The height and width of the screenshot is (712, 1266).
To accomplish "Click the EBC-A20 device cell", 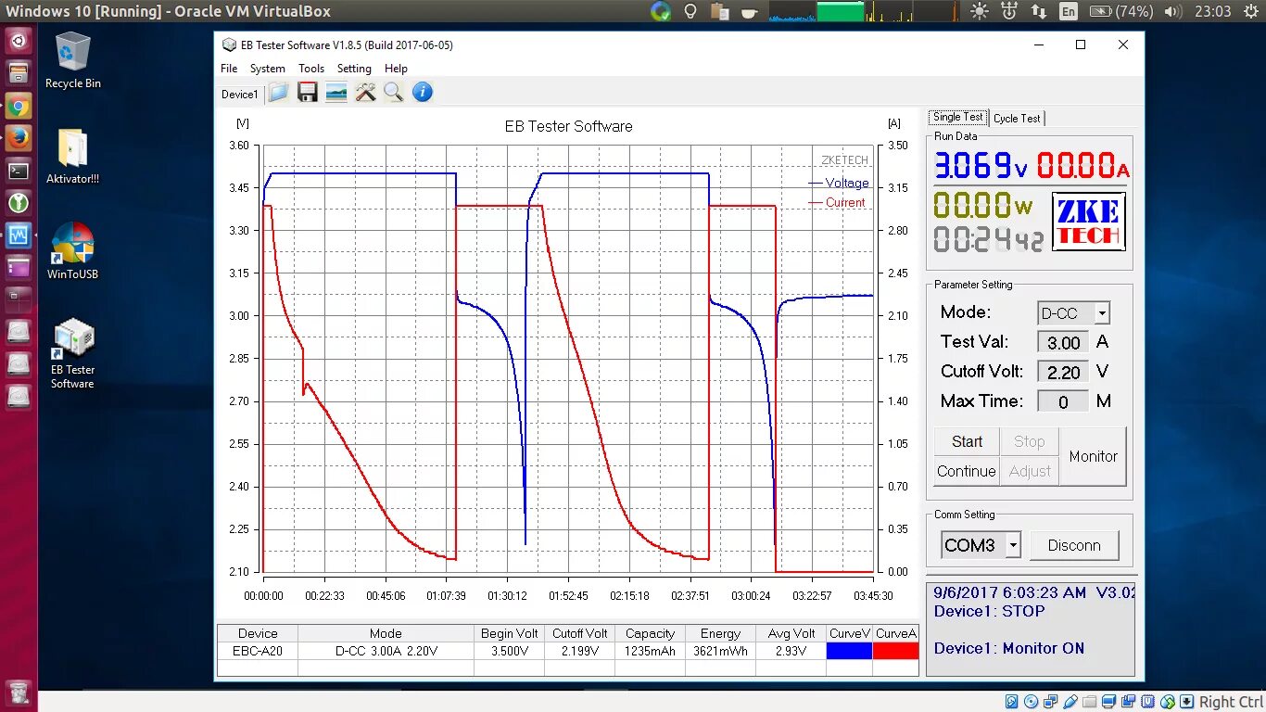I will pyautogui.click(x=258, y=651).
